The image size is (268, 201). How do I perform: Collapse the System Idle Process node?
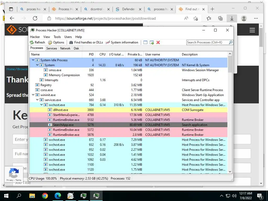[33, 60]
